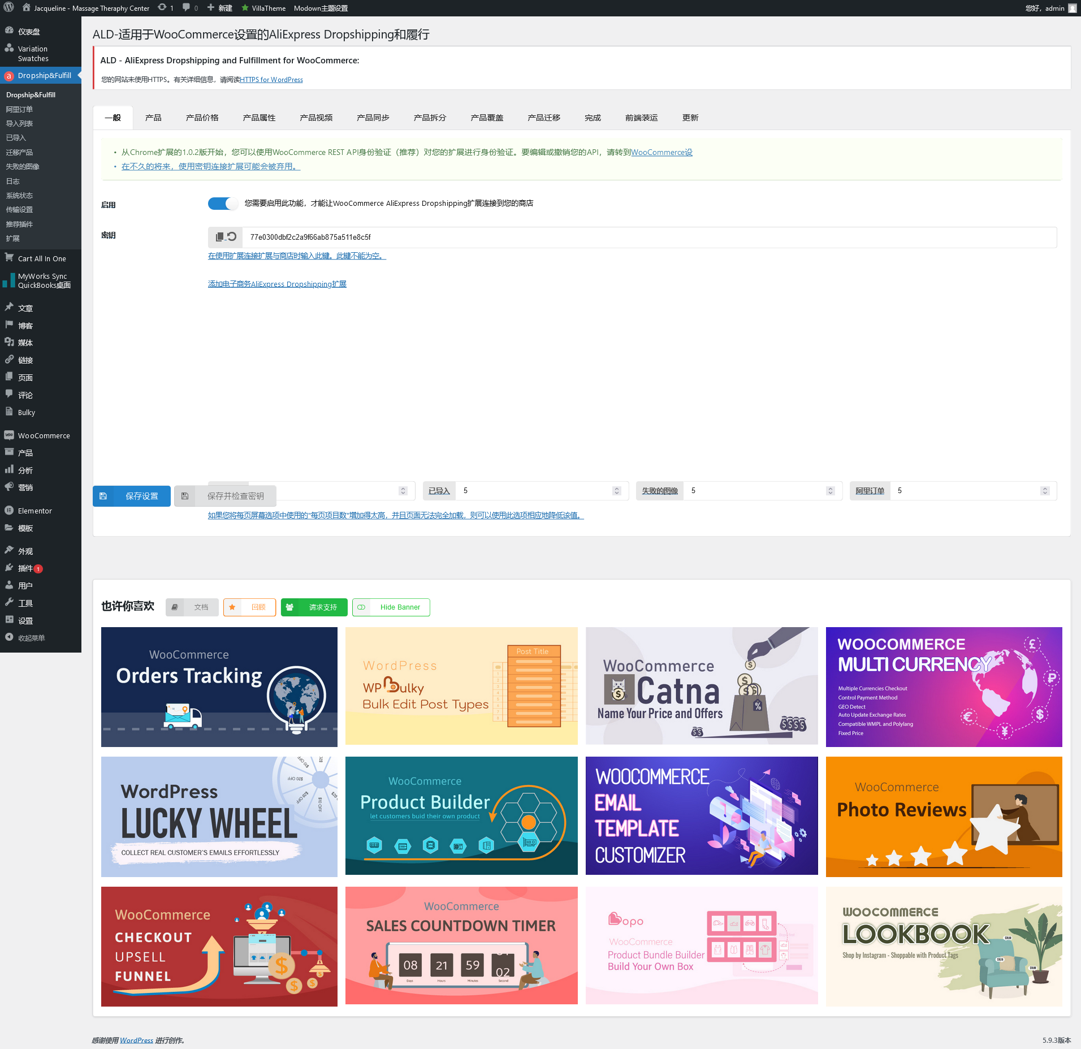Screen dimensions: 1081x1049
Task: Adjust the 失败的图像 per-page stepper arrows
Action: [831, 491]
